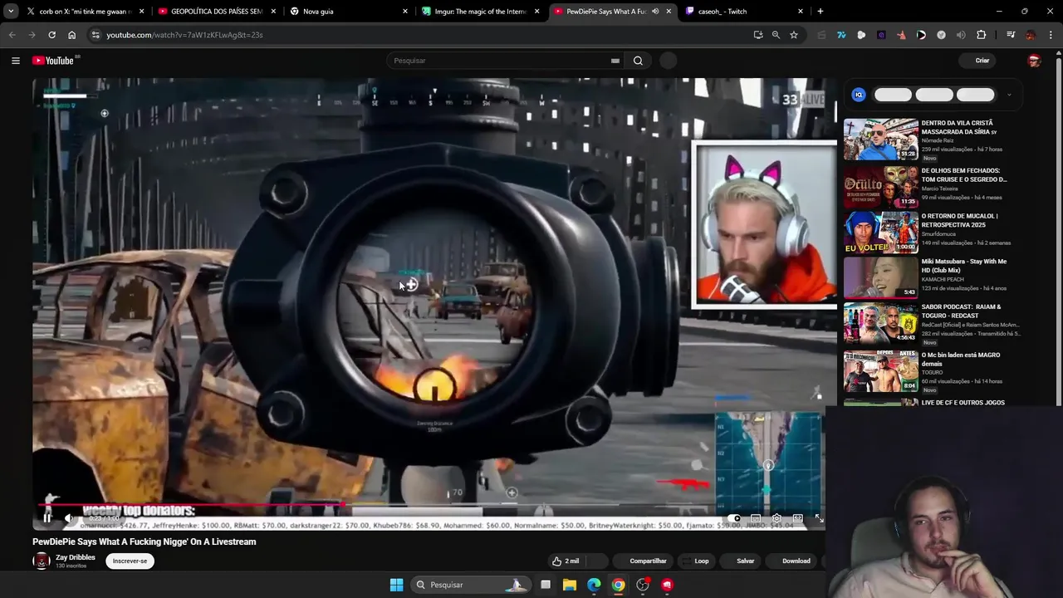This screenshot has height=598, width=1063.
Task: Toggle the autoplay switch in player
Action: [x=734, y=518]
